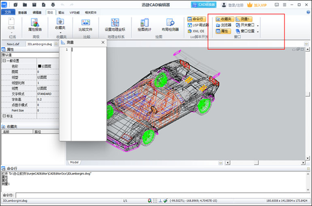Click the feedback message icon in title bar
Screen dimensions: 312x206
tap(277, 5)
